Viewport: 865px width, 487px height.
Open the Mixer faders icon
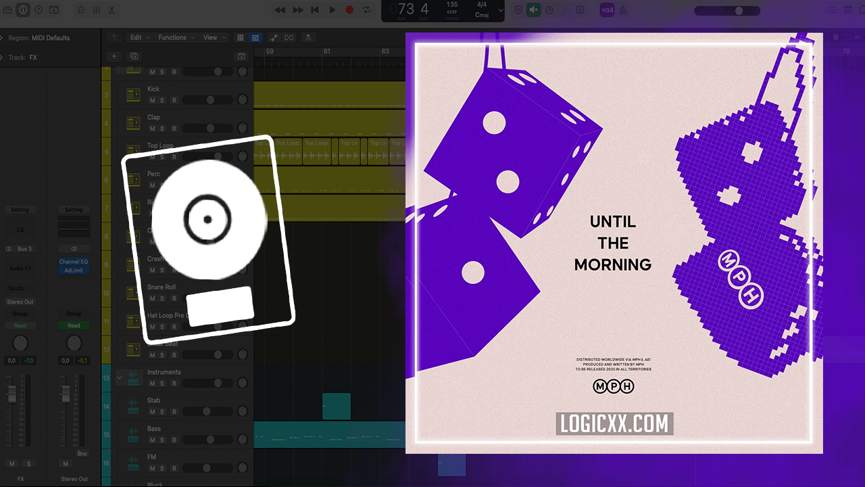pos(96,10)
